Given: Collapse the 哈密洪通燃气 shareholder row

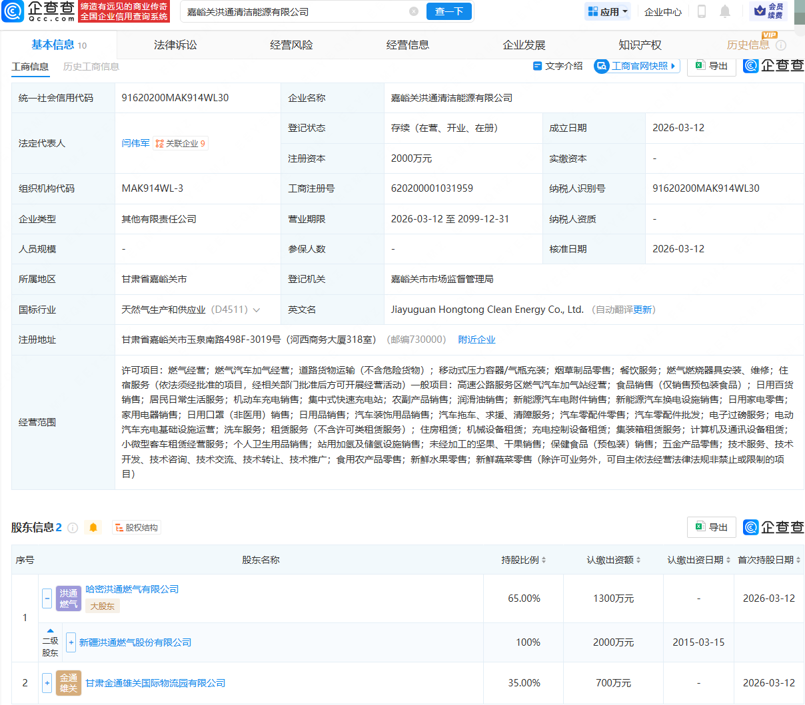Looking at the screenshot, I should 47,598.
